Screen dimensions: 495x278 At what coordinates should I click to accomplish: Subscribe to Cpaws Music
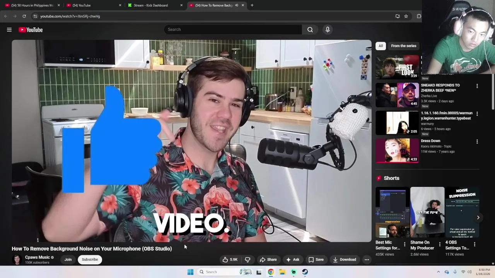point(90,259)
